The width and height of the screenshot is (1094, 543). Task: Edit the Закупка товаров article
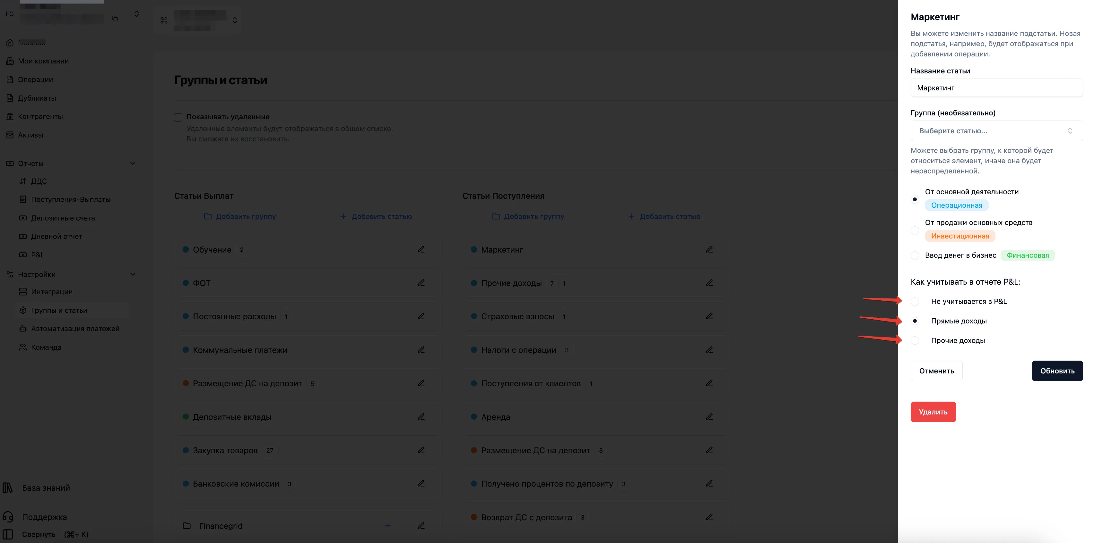[x=421, y=450]
